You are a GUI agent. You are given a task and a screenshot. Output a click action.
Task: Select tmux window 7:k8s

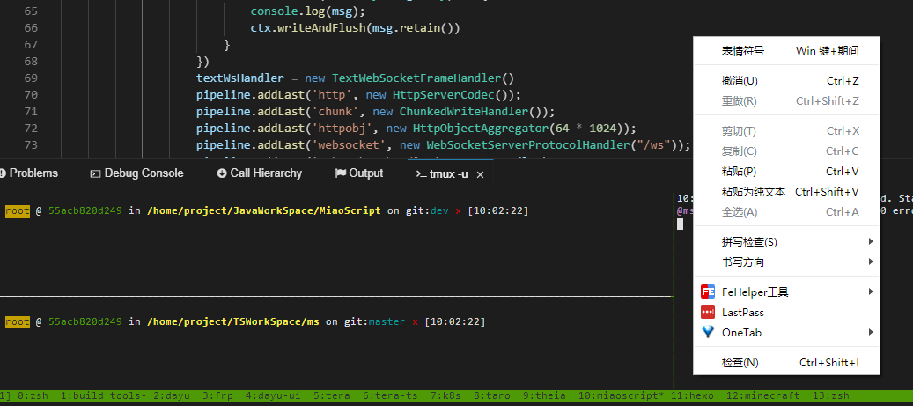click(x=445, y=395)
